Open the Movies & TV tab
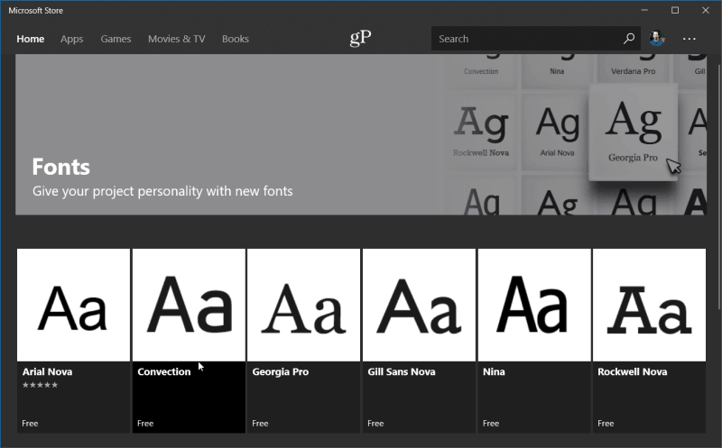Viewport: 722px width, 448px height. [177, 39]
